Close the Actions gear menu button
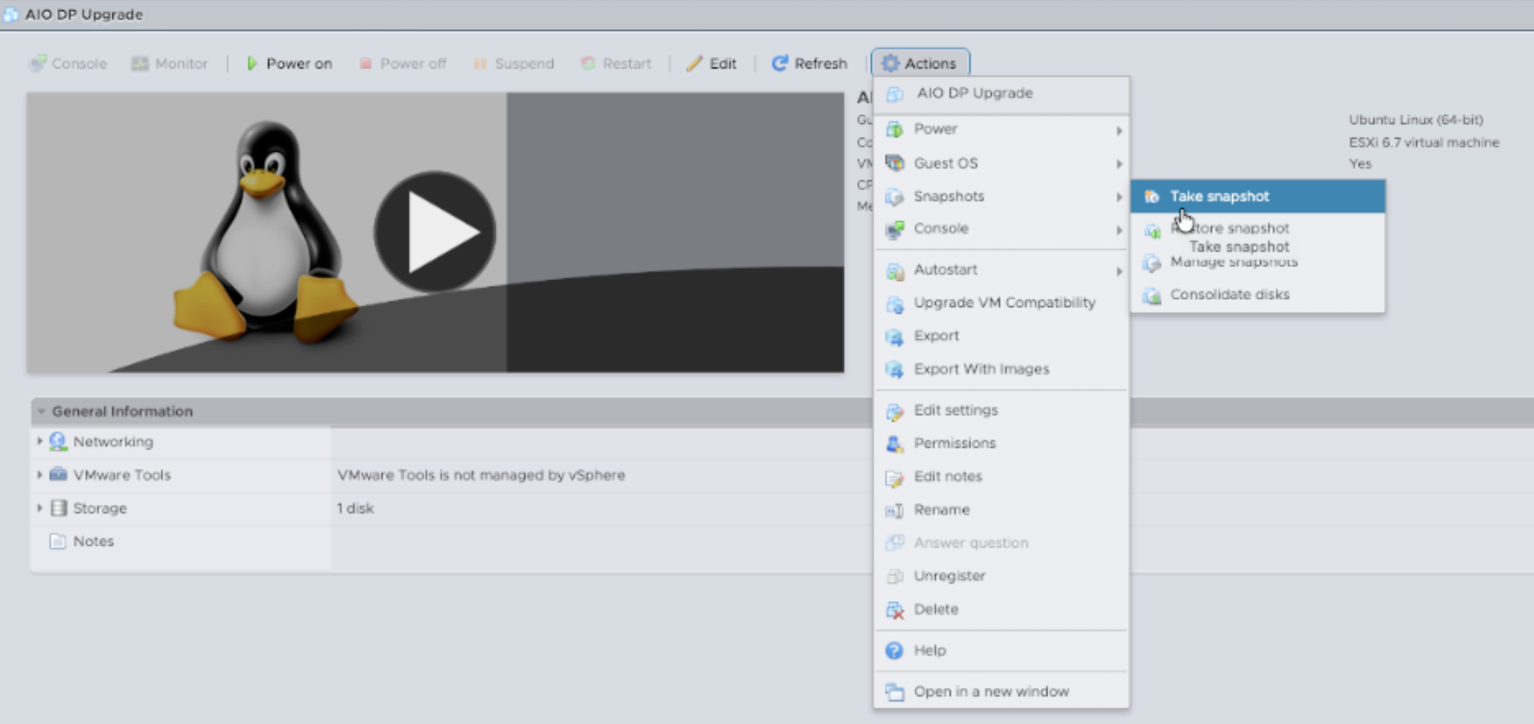The image size is (1534, 724). 920,63
